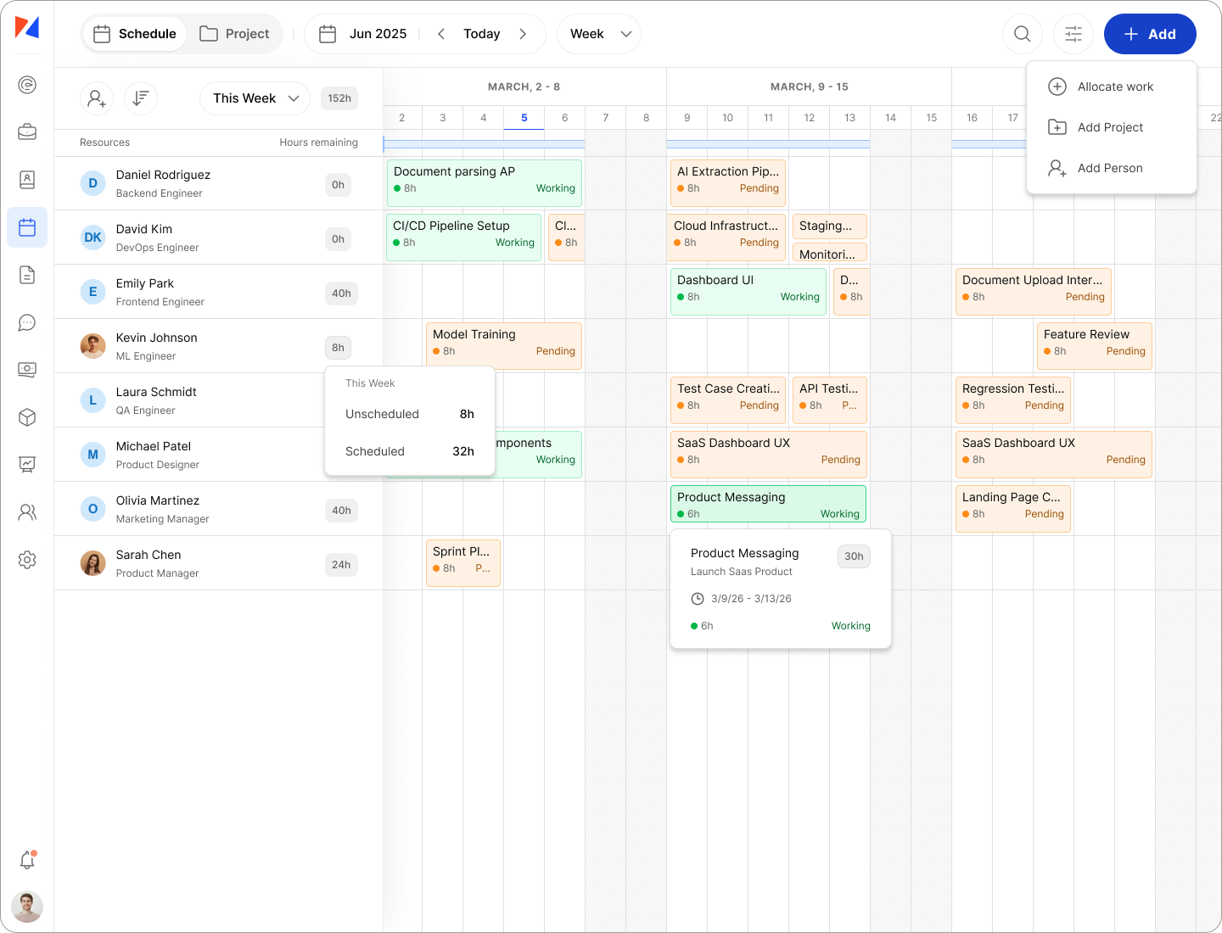1222x933 pixels.
Task: Open the filter sliders icon
Action: 1073,34
